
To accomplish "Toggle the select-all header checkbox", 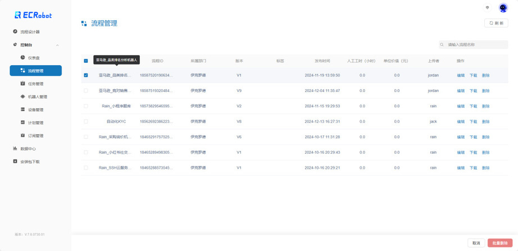I will [86, 61].
